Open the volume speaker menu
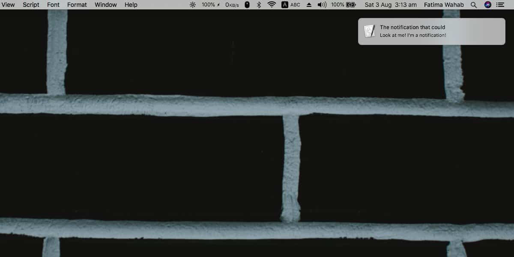The width and height of the screenshot is (514, 257). 322,5
